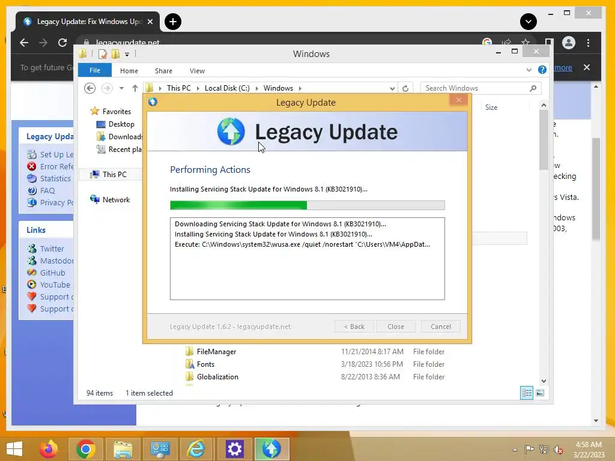Open the File tab in Explorer
This screenshot has height=461, width=615.
[x=94, y=70]
